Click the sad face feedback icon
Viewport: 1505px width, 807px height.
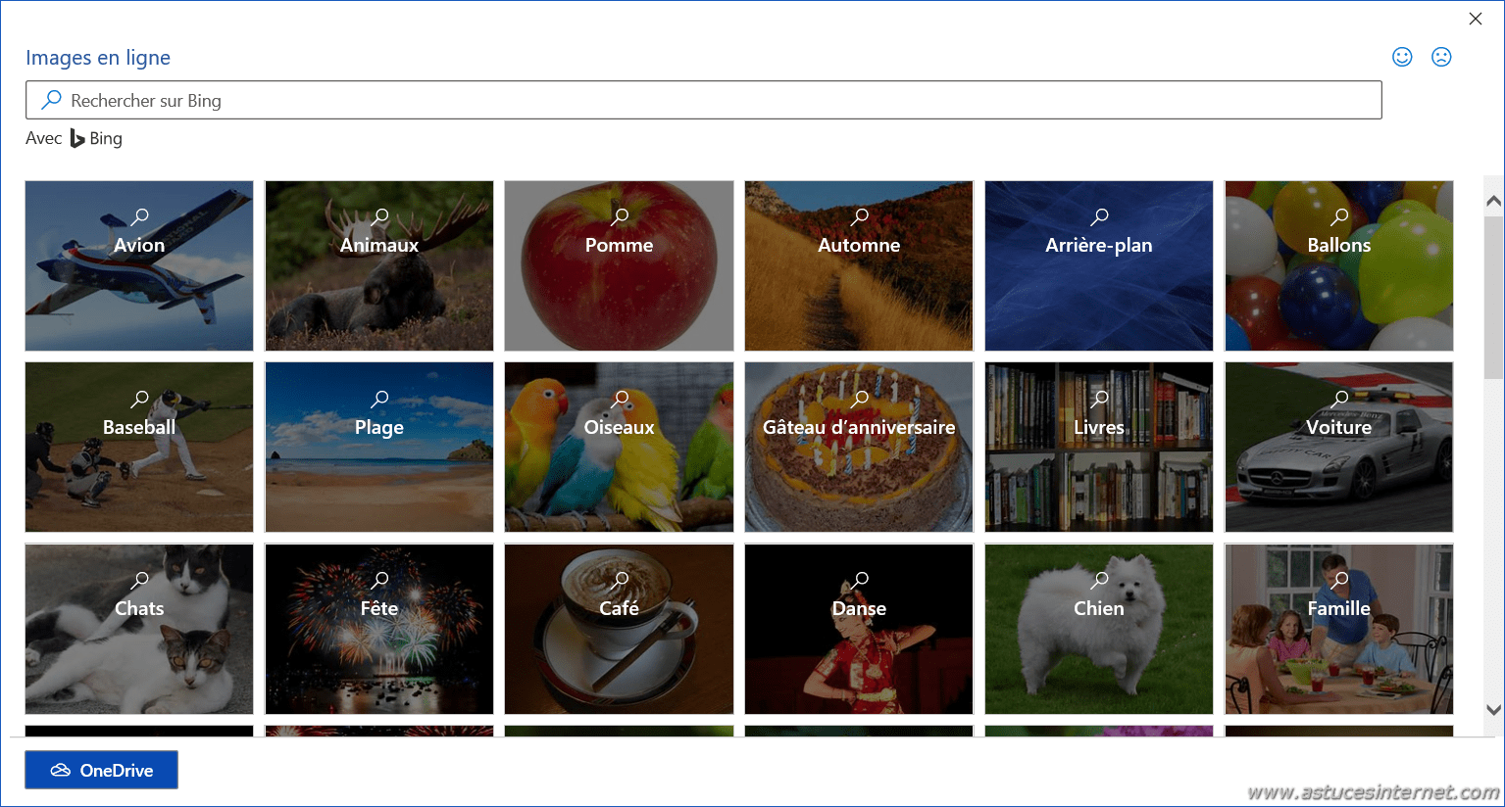[x=1441, y=57]
